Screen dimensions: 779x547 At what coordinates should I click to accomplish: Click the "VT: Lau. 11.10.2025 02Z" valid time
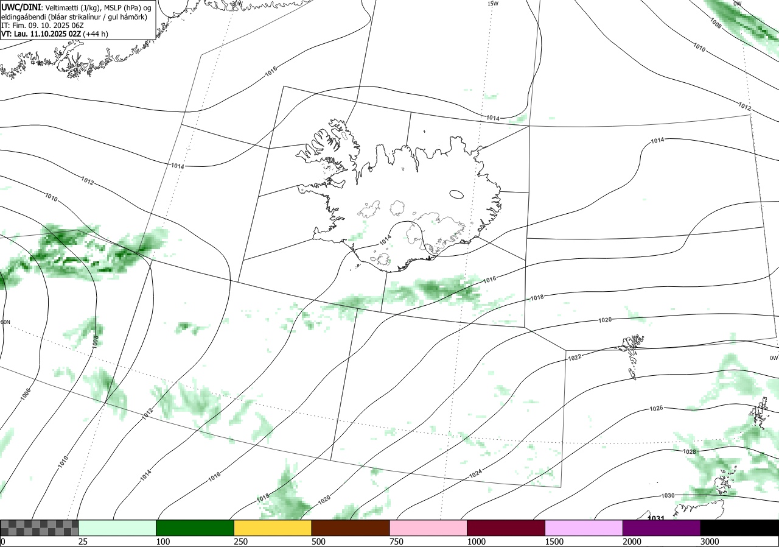[41, 35]
